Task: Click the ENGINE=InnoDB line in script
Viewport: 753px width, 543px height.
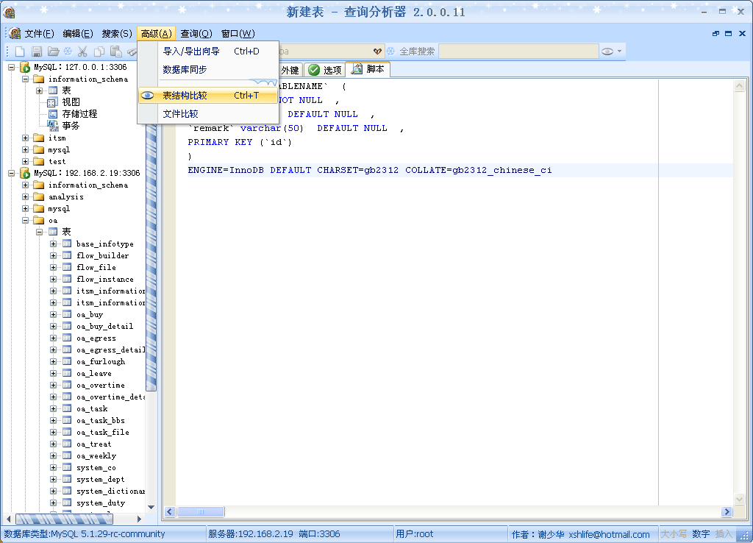Action: (x=370, y=170)
